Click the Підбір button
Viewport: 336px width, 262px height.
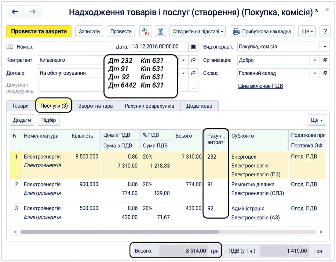(x=49, y=120)
